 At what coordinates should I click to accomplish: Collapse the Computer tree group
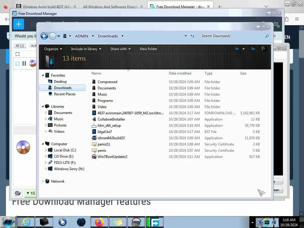pos(43,144)
